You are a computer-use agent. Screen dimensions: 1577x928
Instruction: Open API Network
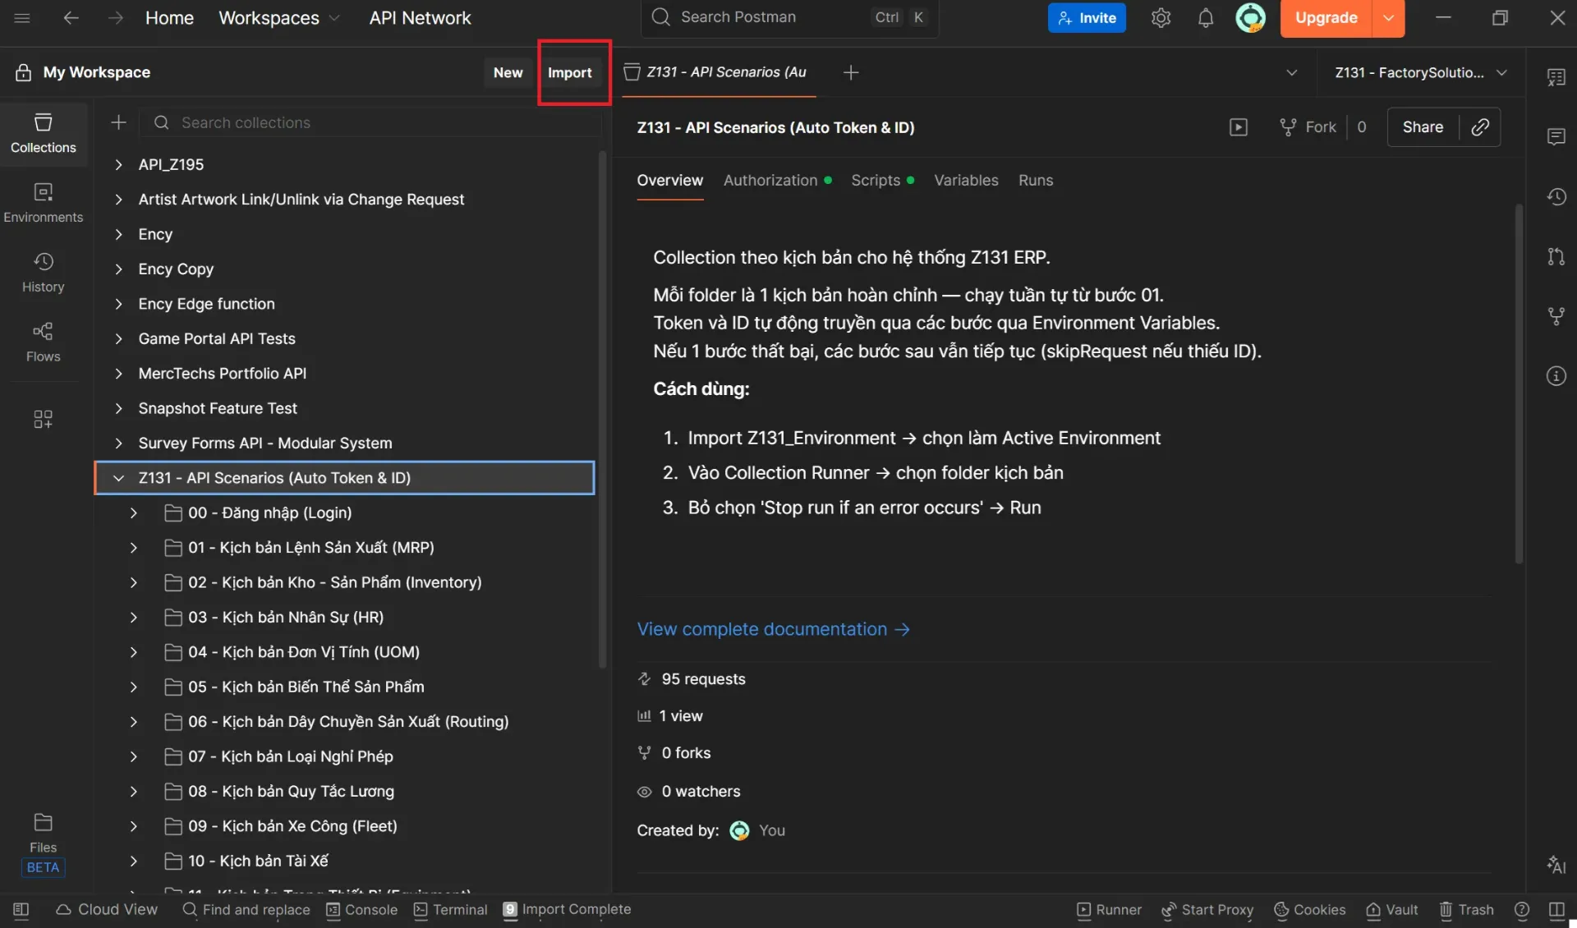click(420, 17)
